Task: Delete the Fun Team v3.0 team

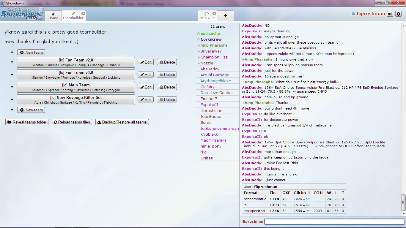Action: click(166, 75)
